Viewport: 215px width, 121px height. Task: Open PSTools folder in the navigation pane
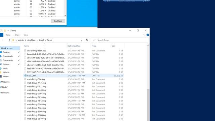point(6,72)
